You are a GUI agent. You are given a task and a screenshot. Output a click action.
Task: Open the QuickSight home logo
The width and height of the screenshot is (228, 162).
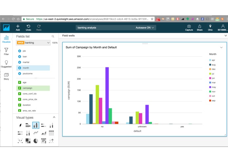coord(7,28)
